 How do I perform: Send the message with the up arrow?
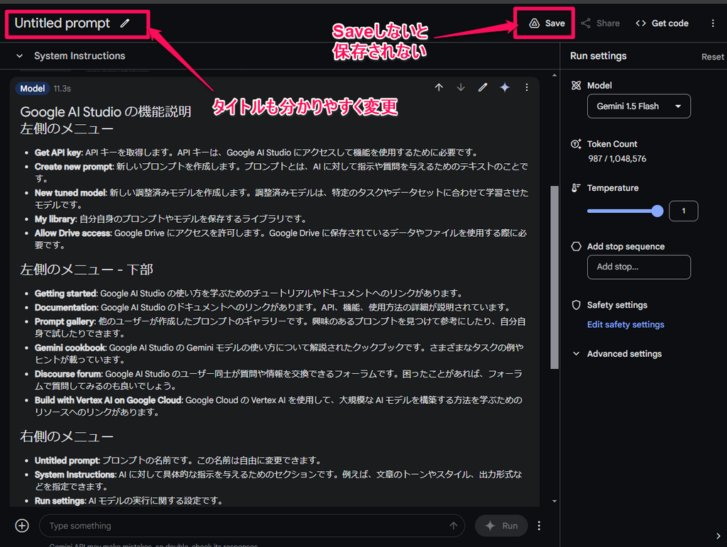(454, 526)
